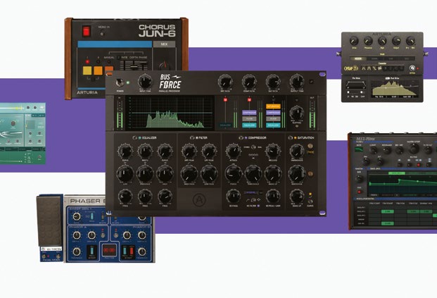Select the first Mode segment on OPAMP-21
Viewport: 437px width, 298px height.
pos(358,59)
